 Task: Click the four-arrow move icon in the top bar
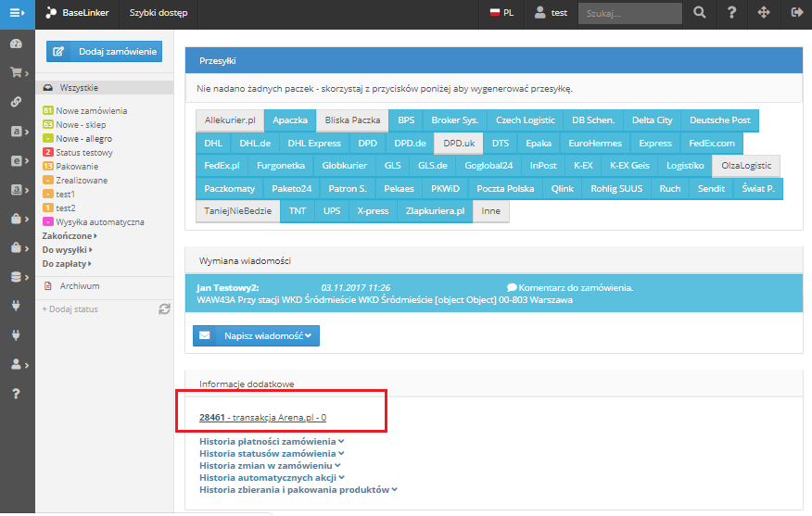(764, 13)
